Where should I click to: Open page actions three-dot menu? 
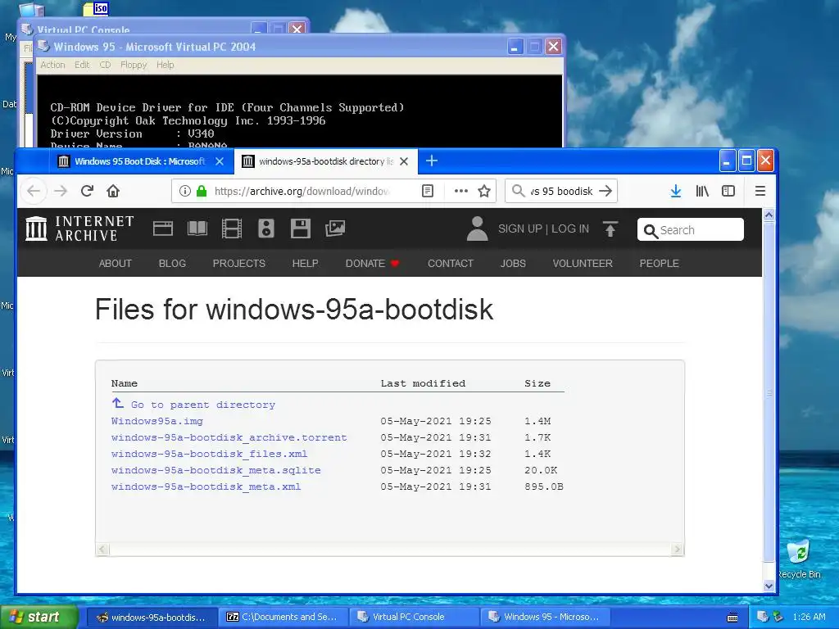coord(460,191)
